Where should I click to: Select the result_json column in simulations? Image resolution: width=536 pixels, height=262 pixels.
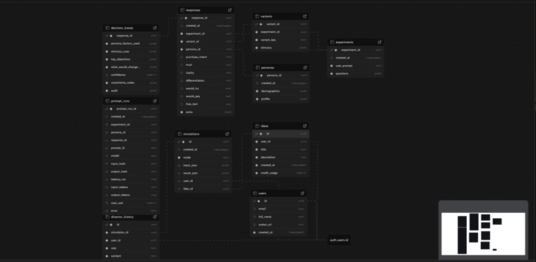tap(203, 173)
